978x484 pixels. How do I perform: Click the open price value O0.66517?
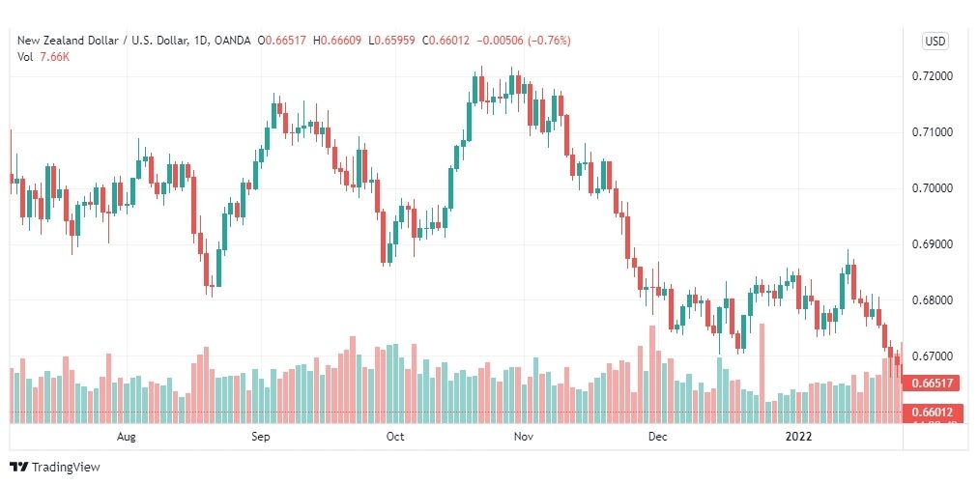coord(282,41)
